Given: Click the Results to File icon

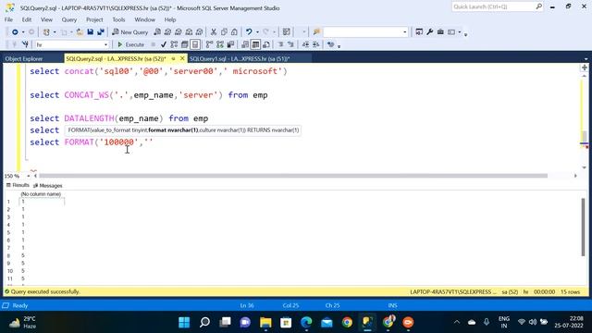Looking at the screenshot, I should [266, 44].
